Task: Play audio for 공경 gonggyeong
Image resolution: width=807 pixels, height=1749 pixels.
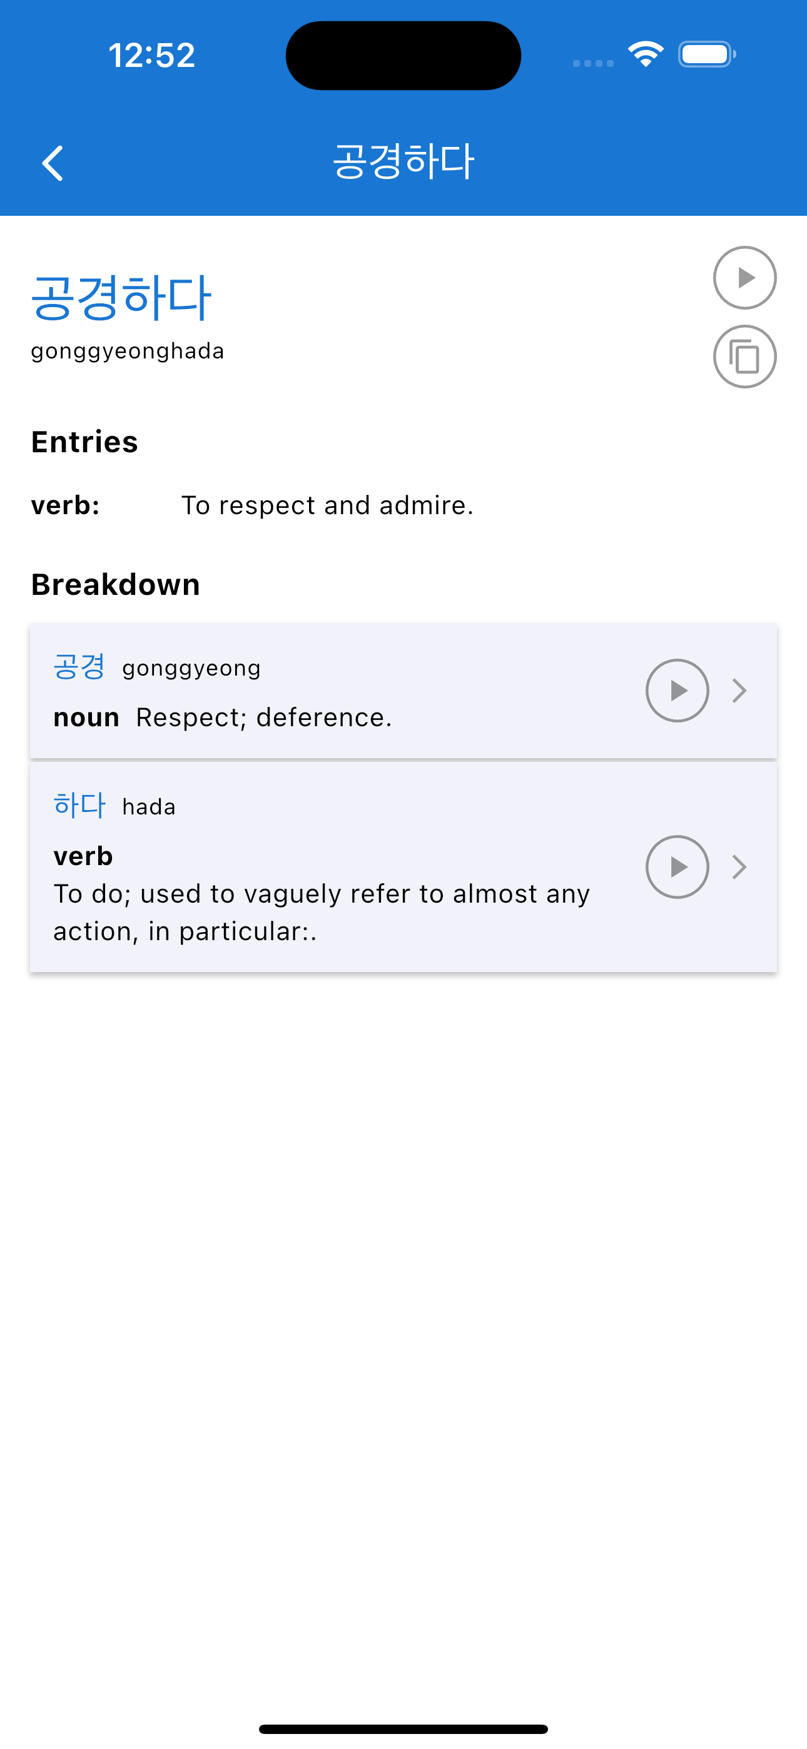Action: [x=677, y=691]
